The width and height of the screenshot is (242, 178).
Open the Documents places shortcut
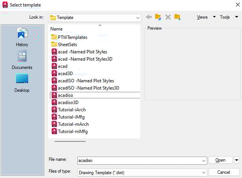pyautogui.click(x=22, y=60)
